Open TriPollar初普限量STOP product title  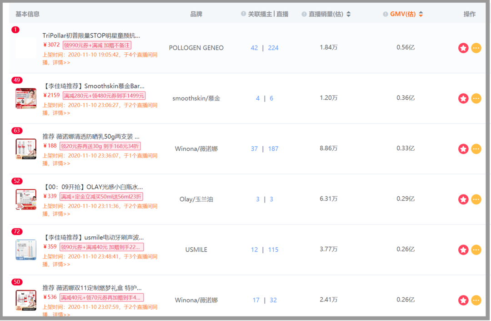pos(91,36)
